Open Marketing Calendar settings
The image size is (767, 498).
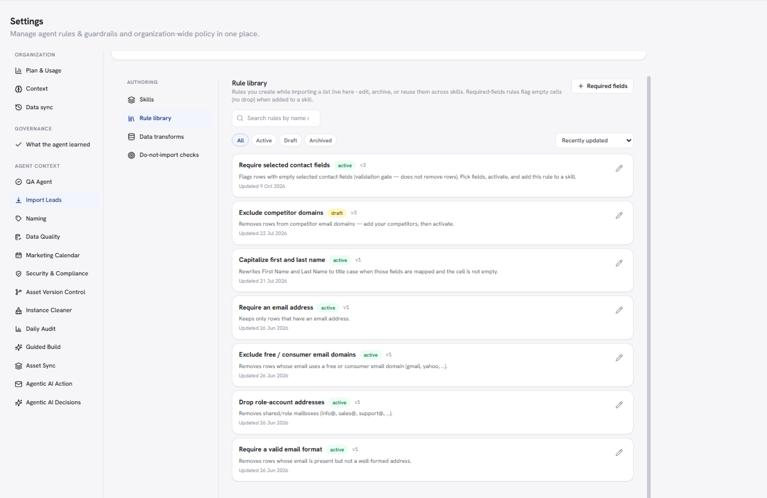coord(55,255)
